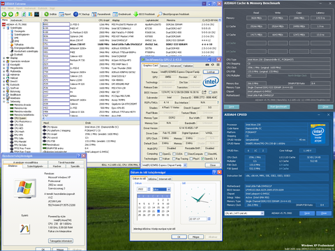Click the green Forward arrow in AIDA64 toolbar
The image size is (335, 251).
tap(10, 14)
